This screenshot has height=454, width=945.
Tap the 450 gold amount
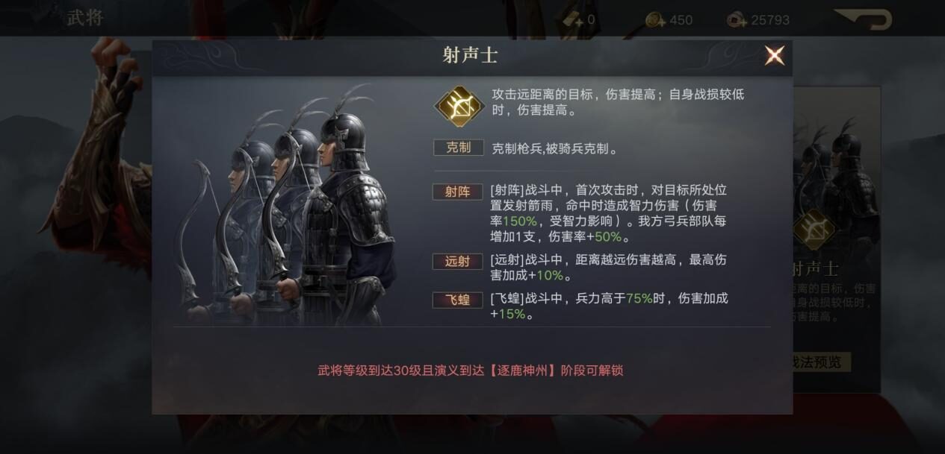pyautogui.click(x=681, y=20)
